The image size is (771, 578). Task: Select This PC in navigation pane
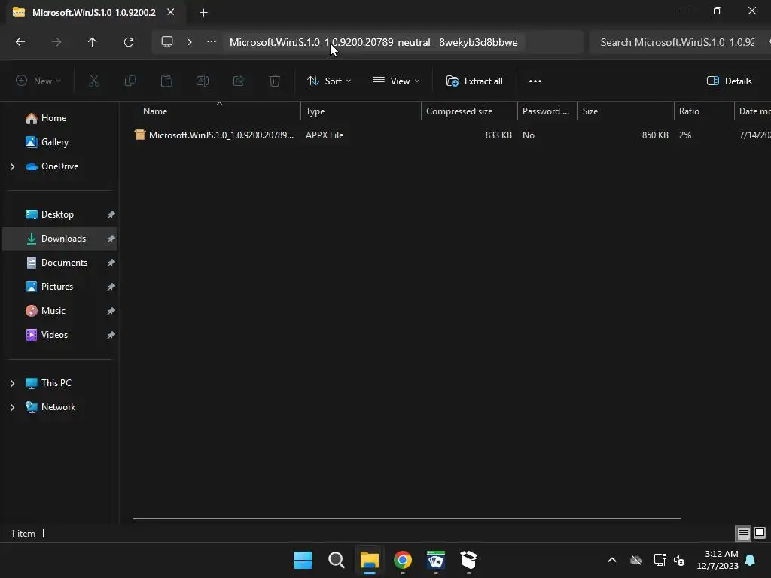click(56, 383)
